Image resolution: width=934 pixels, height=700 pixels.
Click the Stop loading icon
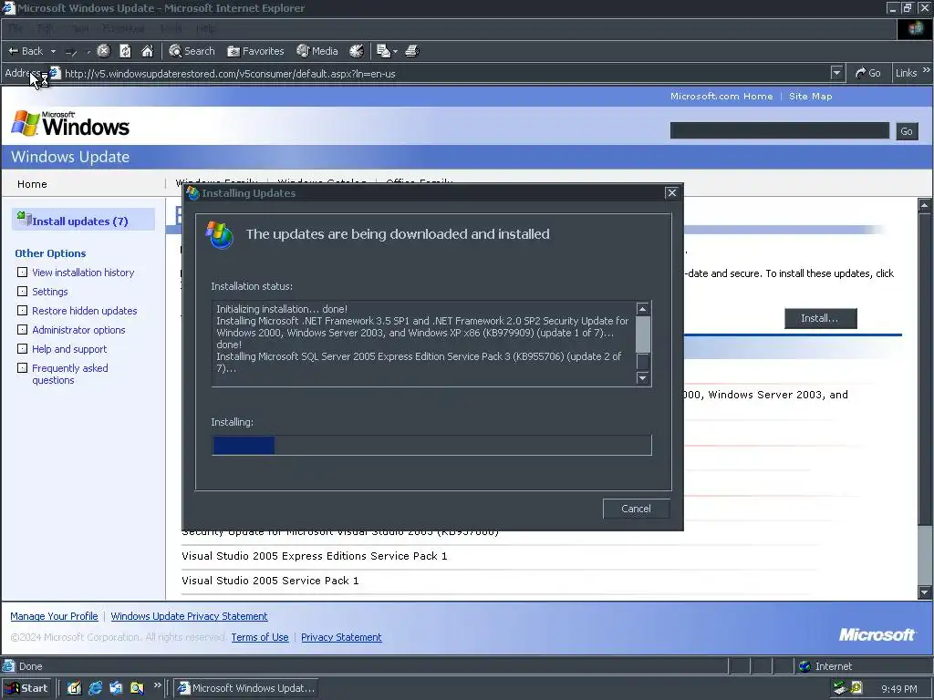[104, 51]
